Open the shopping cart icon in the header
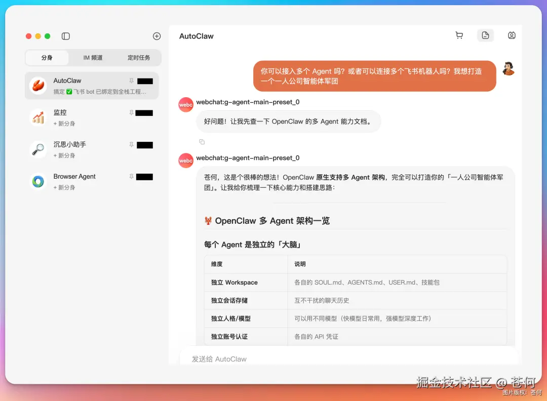 pos(459,35)
